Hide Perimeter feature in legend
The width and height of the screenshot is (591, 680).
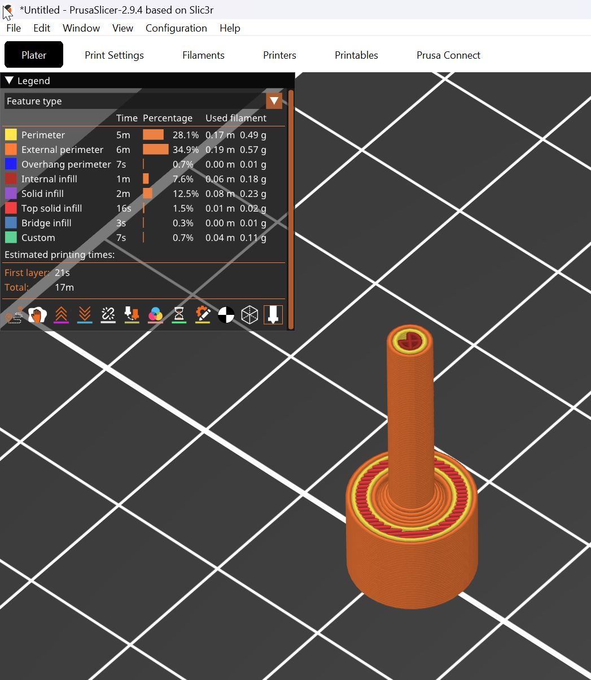pyautogui.click(x=144, y=135)
